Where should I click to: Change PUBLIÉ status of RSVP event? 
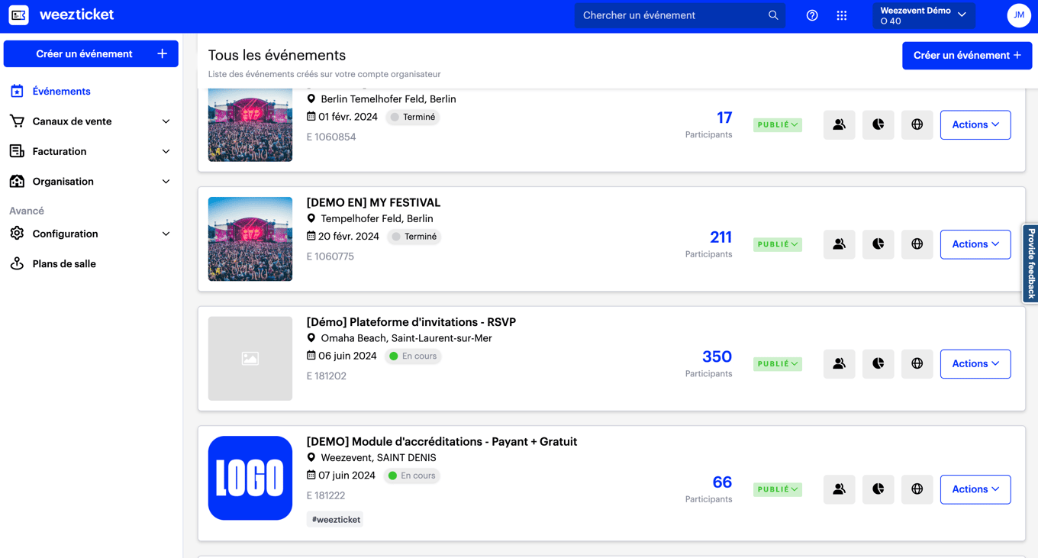pyautogui.click(x=777, y=364)
